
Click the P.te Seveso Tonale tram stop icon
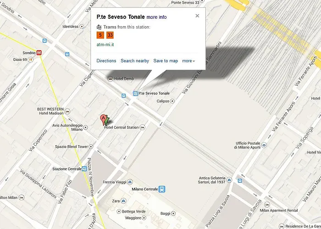pos(135,93)
